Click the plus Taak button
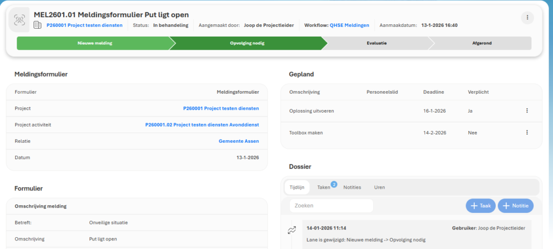The image size is (553, 249). (x=480, y=205)
